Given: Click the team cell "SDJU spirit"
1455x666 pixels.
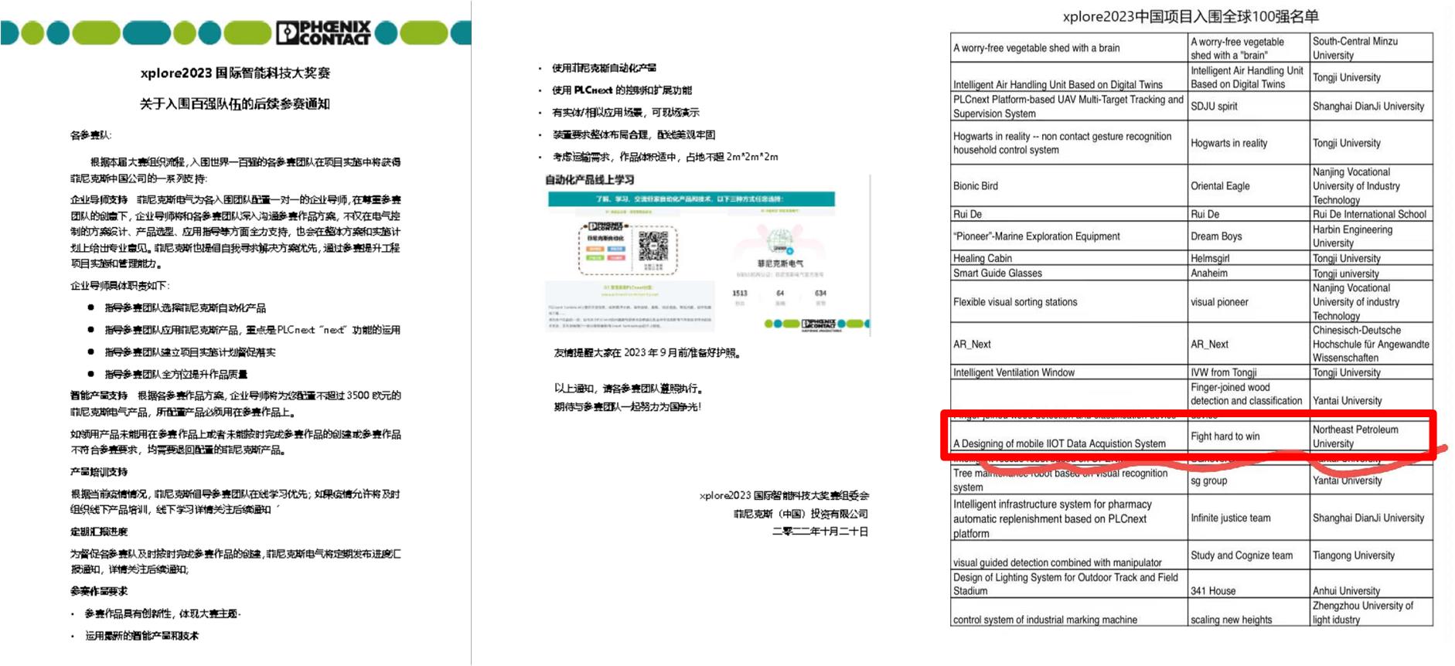Looking at the screenshot, I should click(1249, 107).
